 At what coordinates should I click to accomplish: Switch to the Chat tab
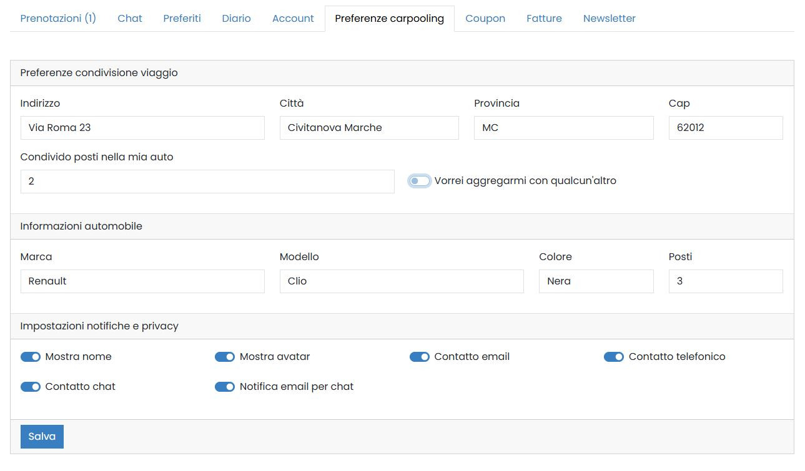130,18
